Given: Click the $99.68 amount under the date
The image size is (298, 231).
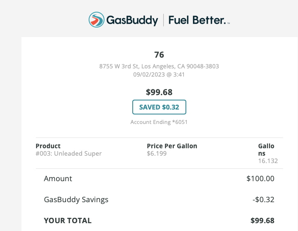Looking at the screenshot, I should click(159, 92).
